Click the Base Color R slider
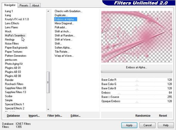 click(x=137, y=80)
